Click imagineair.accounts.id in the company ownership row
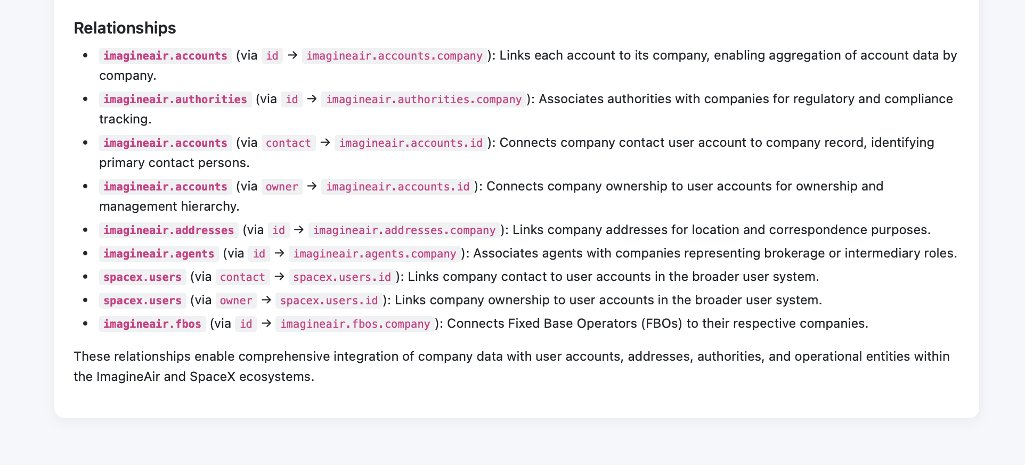This screenshot has width=1025, height=465. tap(398, 187)
